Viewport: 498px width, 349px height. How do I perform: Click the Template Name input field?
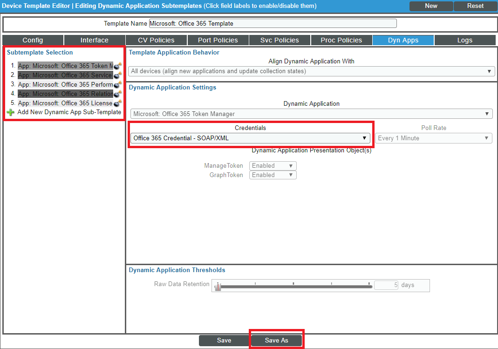click(273, 23)
